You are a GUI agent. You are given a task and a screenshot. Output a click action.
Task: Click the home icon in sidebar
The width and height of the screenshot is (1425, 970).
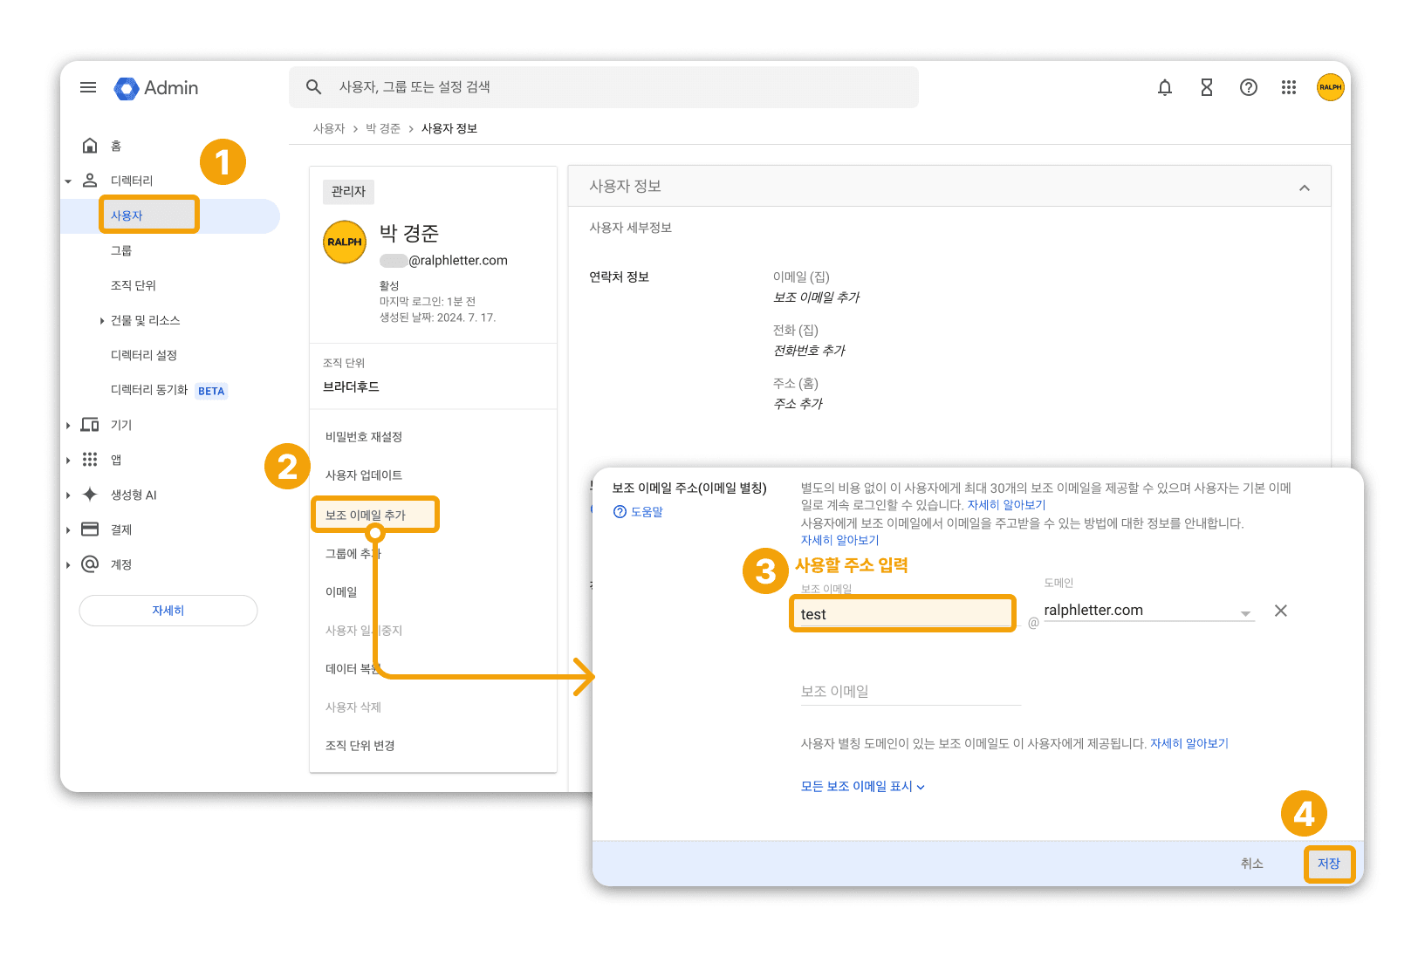(x=90, y=146)
